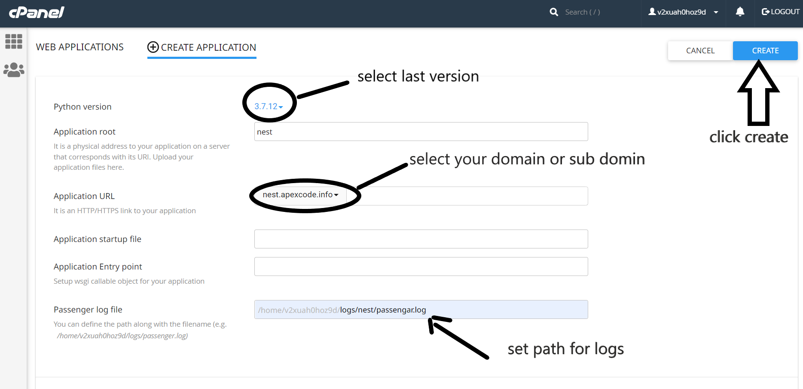The width and height of the screenshot is (803, 389).
Task: Click the Application root field containing nest
Action: 421,132
